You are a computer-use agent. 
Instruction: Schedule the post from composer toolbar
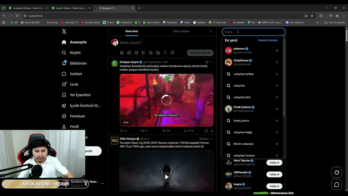(158, 53)
